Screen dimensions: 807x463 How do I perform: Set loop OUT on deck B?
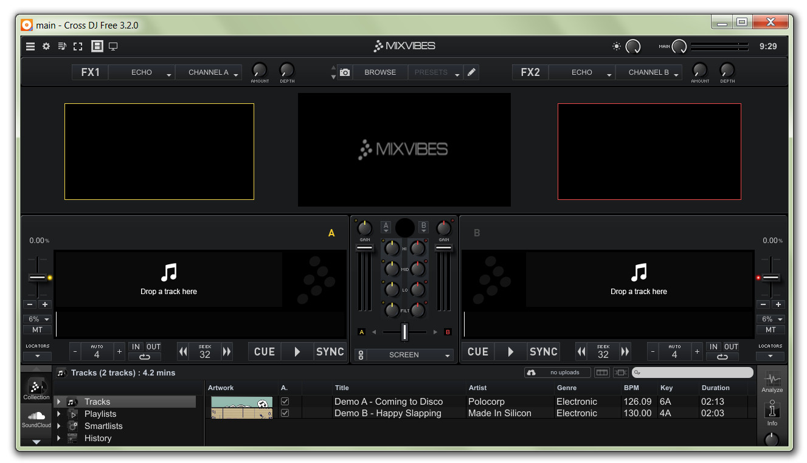[x=731, y=347]
